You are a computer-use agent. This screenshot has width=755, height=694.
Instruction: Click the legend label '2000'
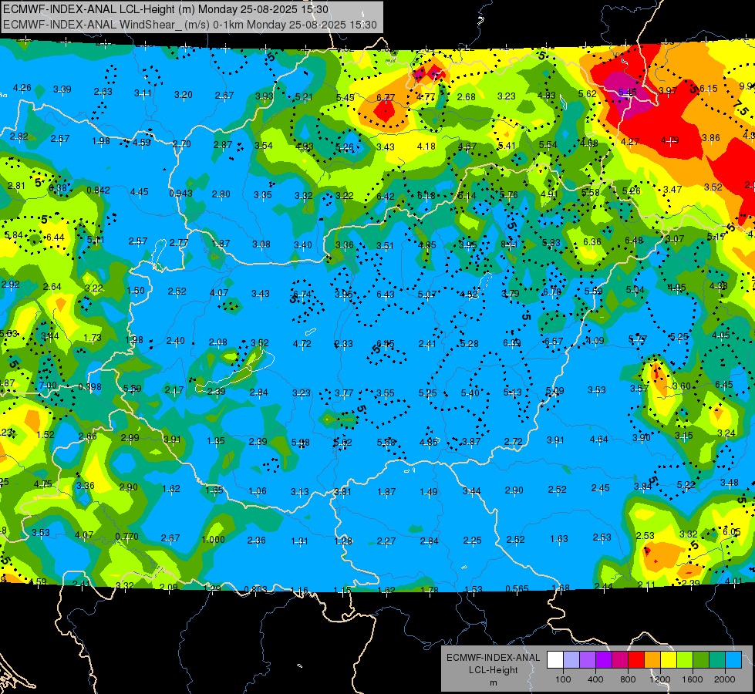(x=725, y=679)
